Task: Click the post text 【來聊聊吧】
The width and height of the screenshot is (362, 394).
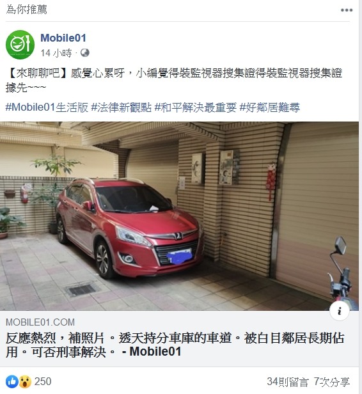Action: click(x=36, y=73)
